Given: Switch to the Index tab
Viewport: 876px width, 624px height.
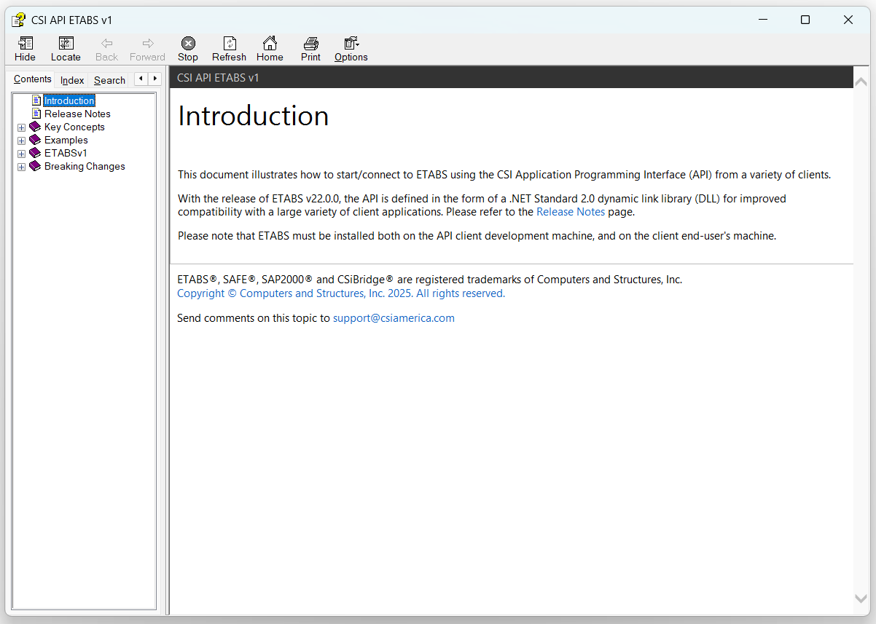Looking at the screenshot, I should [72, 80].
